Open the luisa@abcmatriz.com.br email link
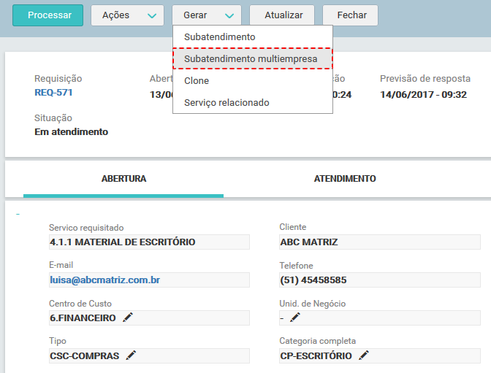 tap(105, 280)
